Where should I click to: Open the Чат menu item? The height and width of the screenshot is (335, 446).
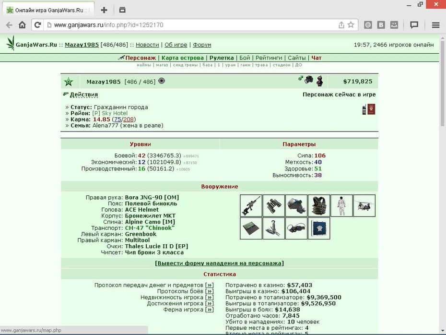[x=317, y=58]
